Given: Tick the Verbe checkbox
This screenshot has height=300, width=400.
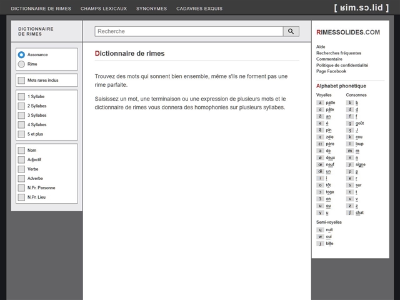Looking at the screenshot, I should (x=21, y=169).
